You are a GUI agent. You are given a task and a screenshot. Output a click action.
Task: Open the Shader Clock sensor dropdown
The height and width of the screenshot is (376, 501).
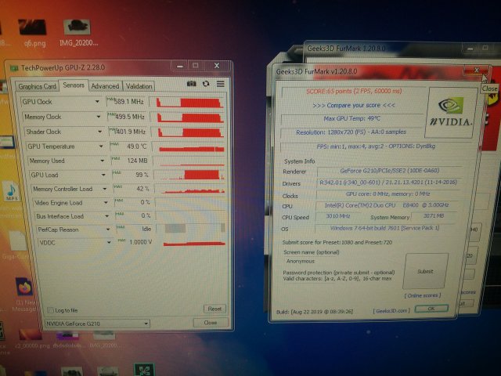click(100, 132)
